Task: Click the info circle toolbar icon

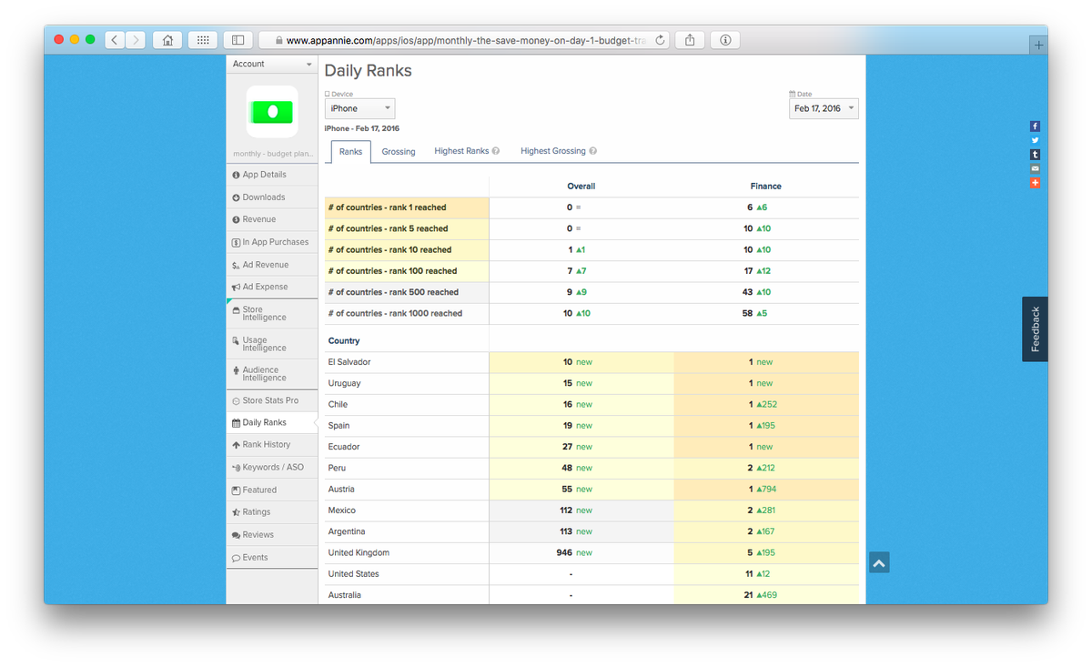Action: tap(725, 40)
